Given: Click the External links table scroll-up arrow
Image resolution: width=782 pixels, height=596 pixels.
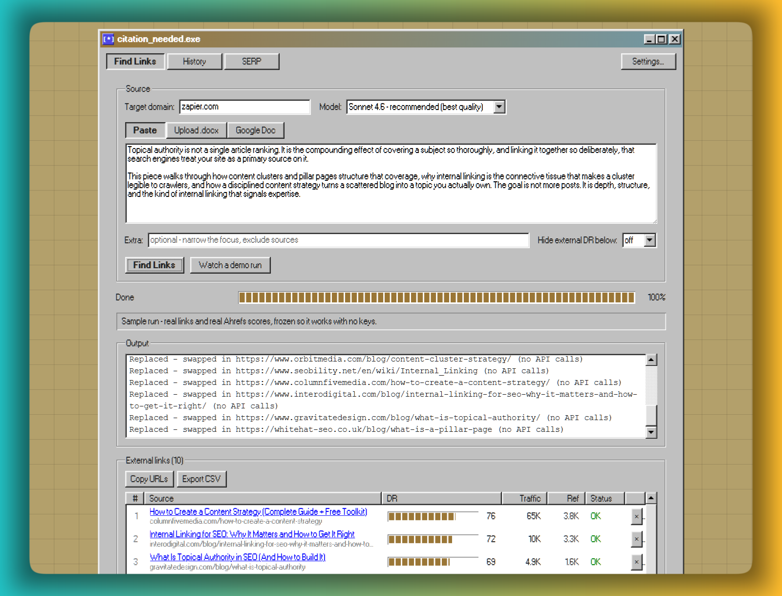Looking at the screenshot, I should pos(651,498).
